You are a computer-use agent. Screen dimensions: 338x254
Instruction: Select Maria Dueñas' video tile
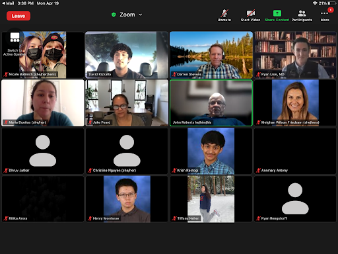coord(43,103)
